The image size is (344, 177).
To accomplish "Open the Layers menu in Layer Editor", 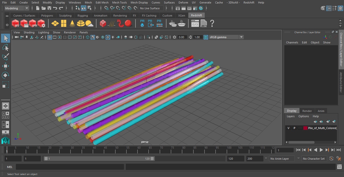I will coord(291,116).
